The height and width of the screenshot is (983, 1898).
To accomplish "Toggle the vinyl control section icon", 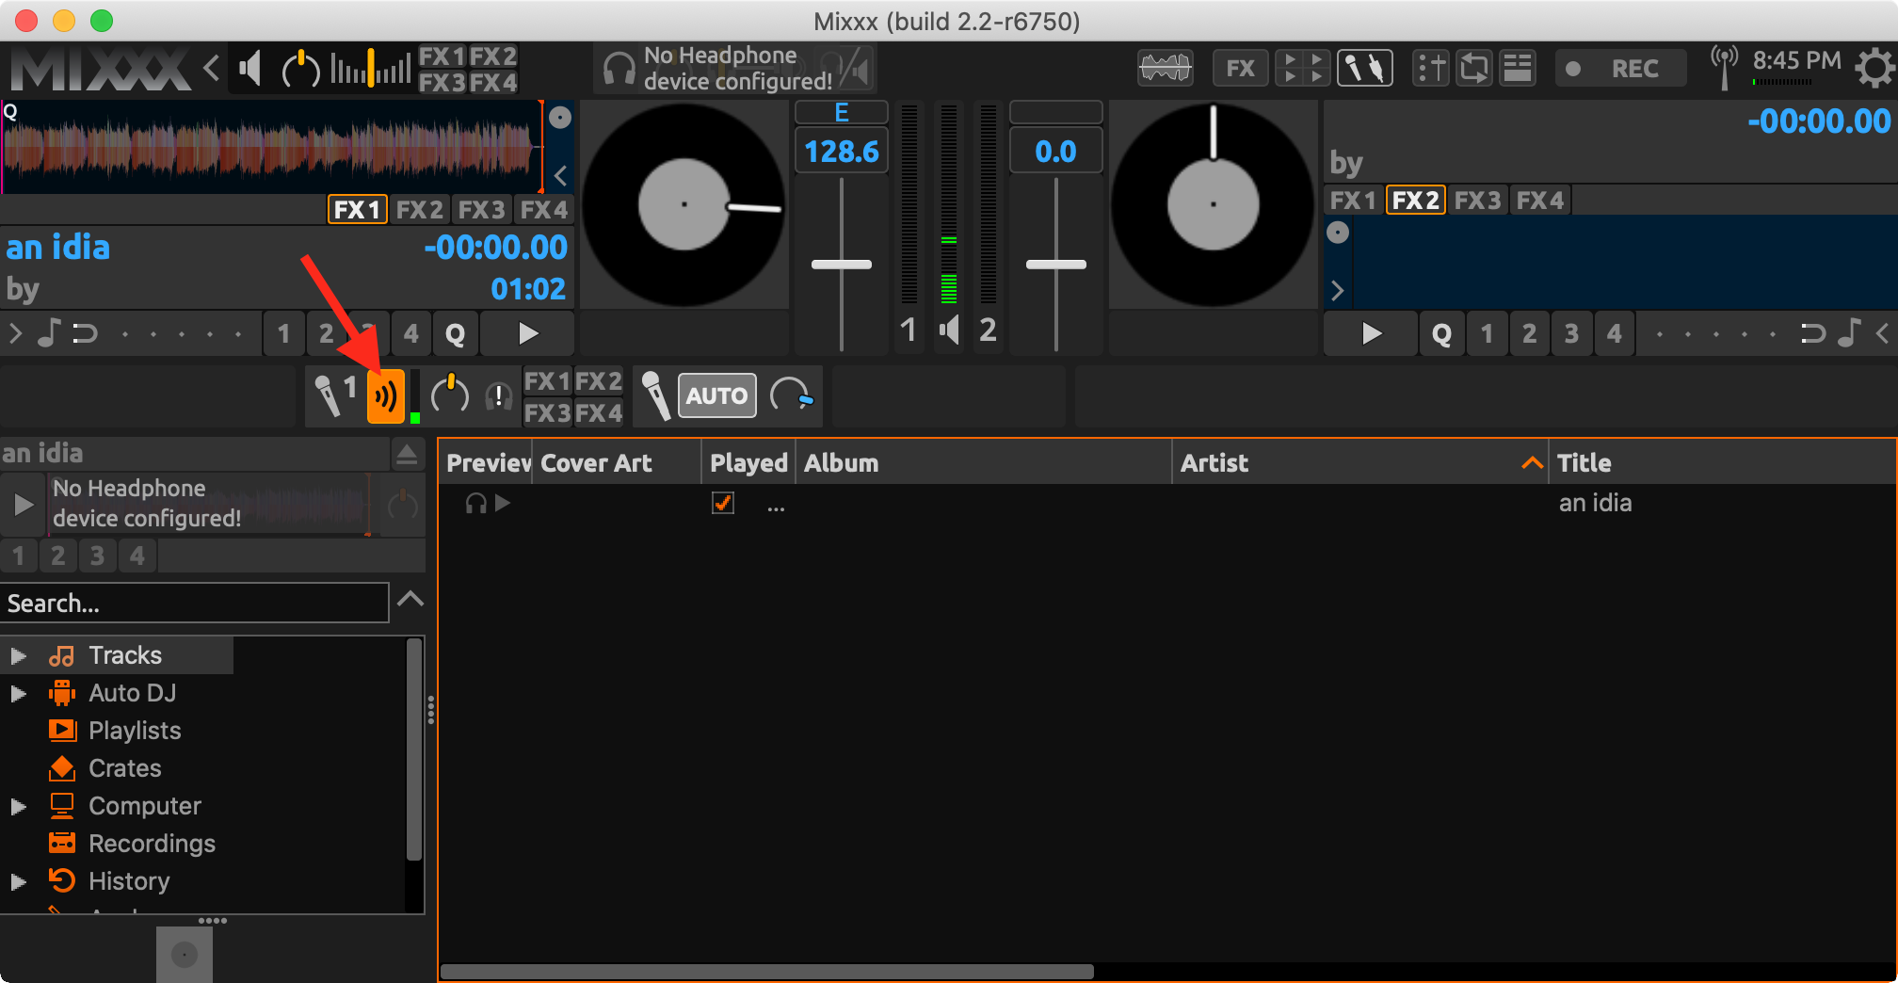I will 1431,68.
